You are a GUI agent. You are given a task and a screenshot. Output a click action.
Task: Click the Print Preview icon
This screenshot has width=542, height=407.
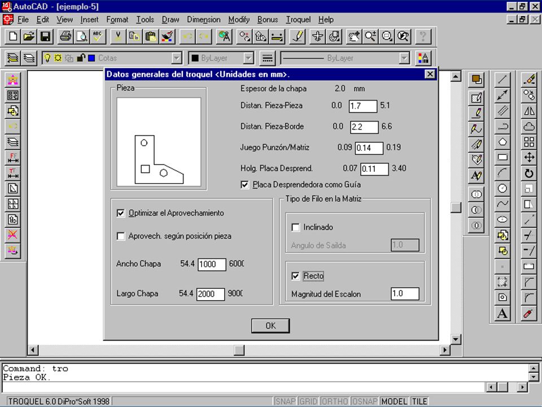coord(82,36)
